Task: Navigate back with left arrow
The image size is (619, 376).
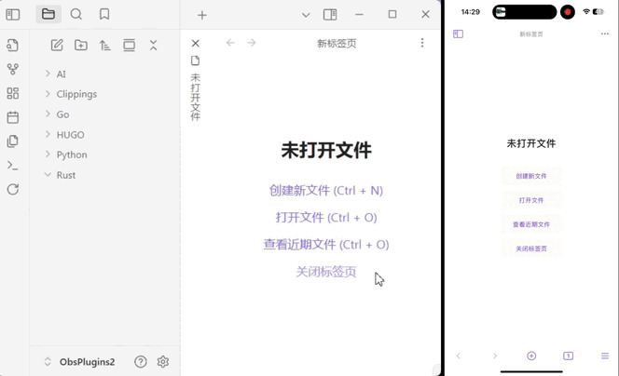Action: tap(230, 43)
